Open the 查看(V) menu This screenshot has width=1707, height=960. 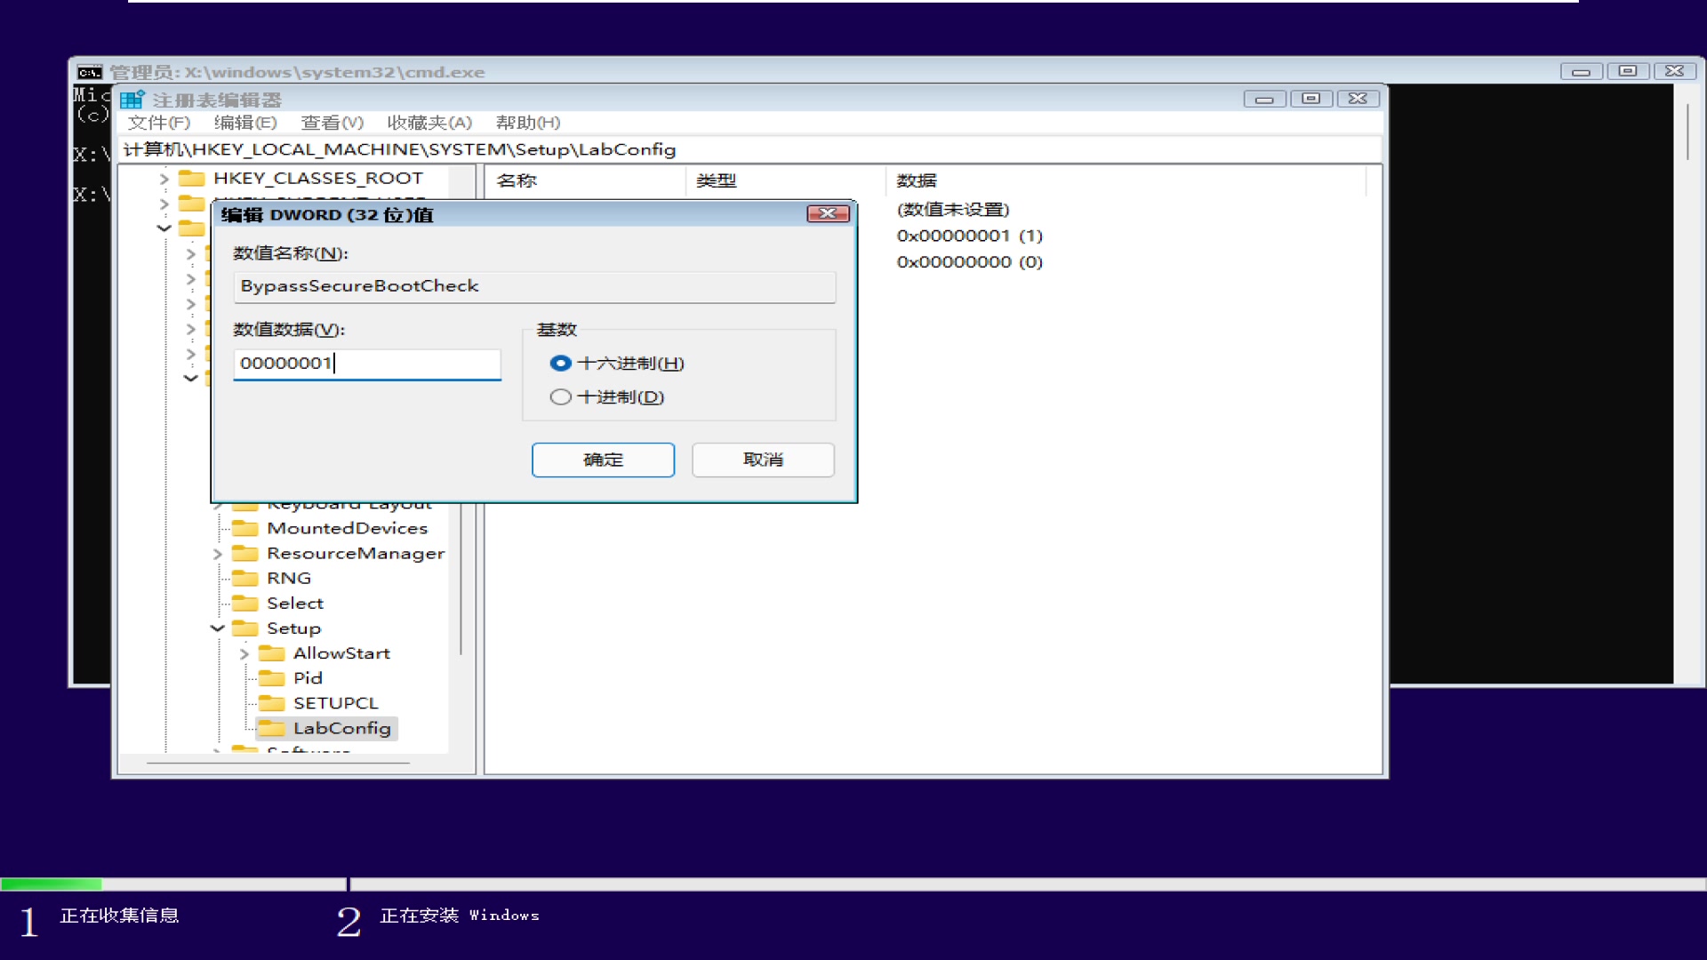coord(333,123)
